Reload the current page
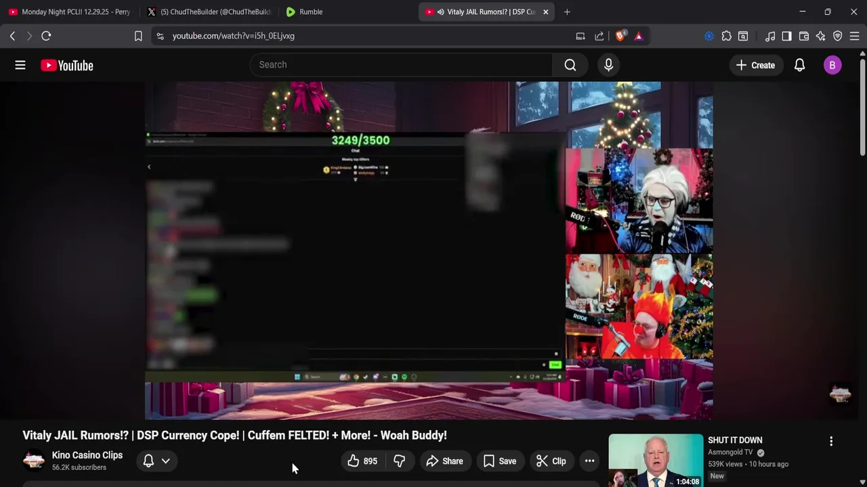This screenshot has height=487, width=867. pyautogui.click(x=46, y=36)
